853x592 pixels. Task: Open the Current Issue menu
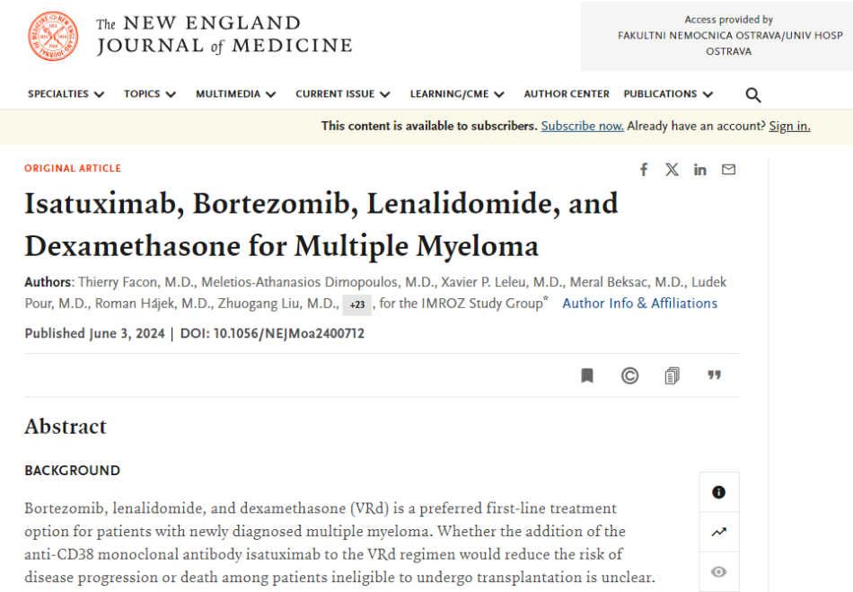pyautogui.click(x=343, y=94)
